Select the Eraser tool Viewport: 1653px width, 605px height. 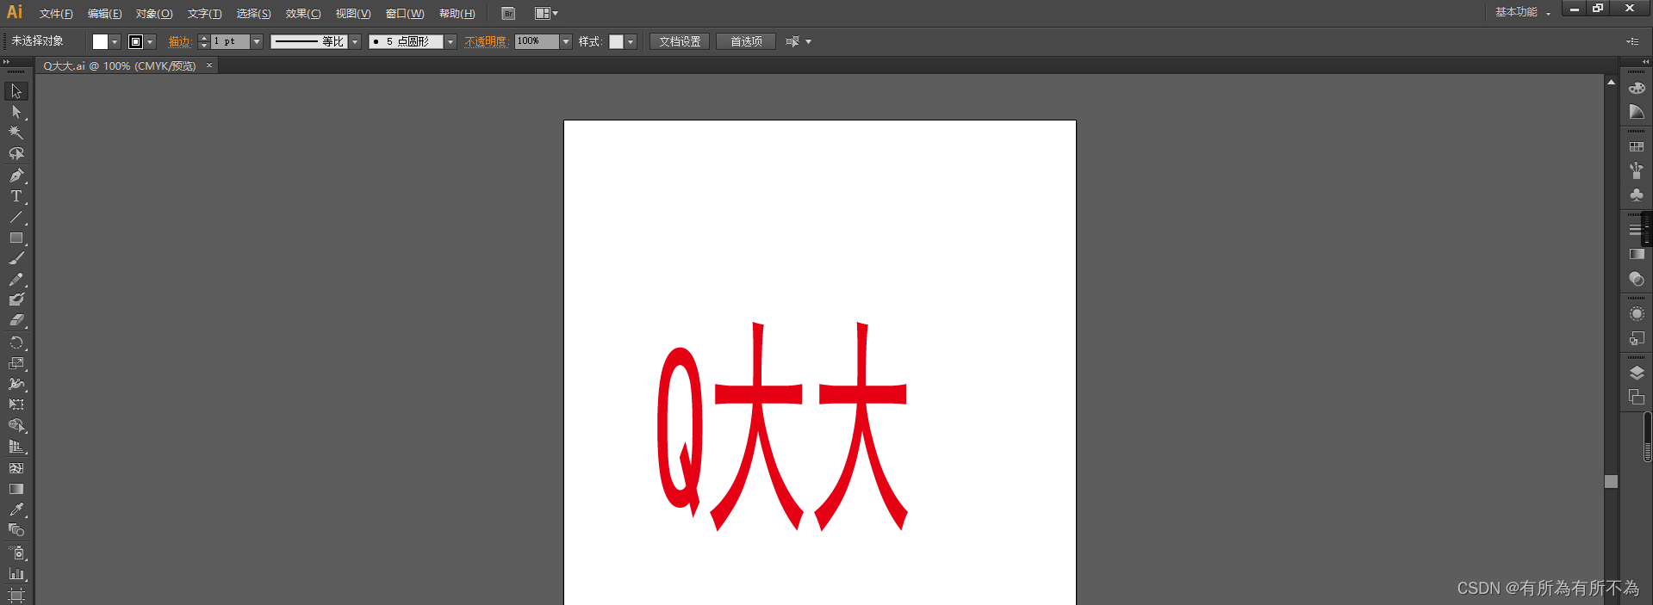pyautogui.click(x=16, y=320)
